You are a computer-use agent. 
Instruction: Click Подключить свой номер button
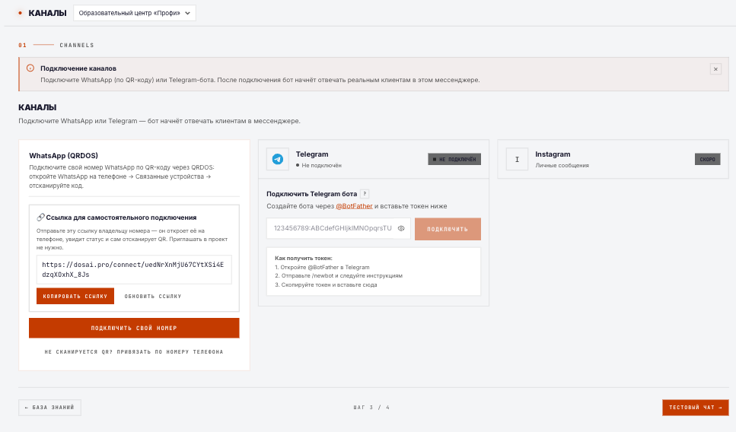click(134, 328)
